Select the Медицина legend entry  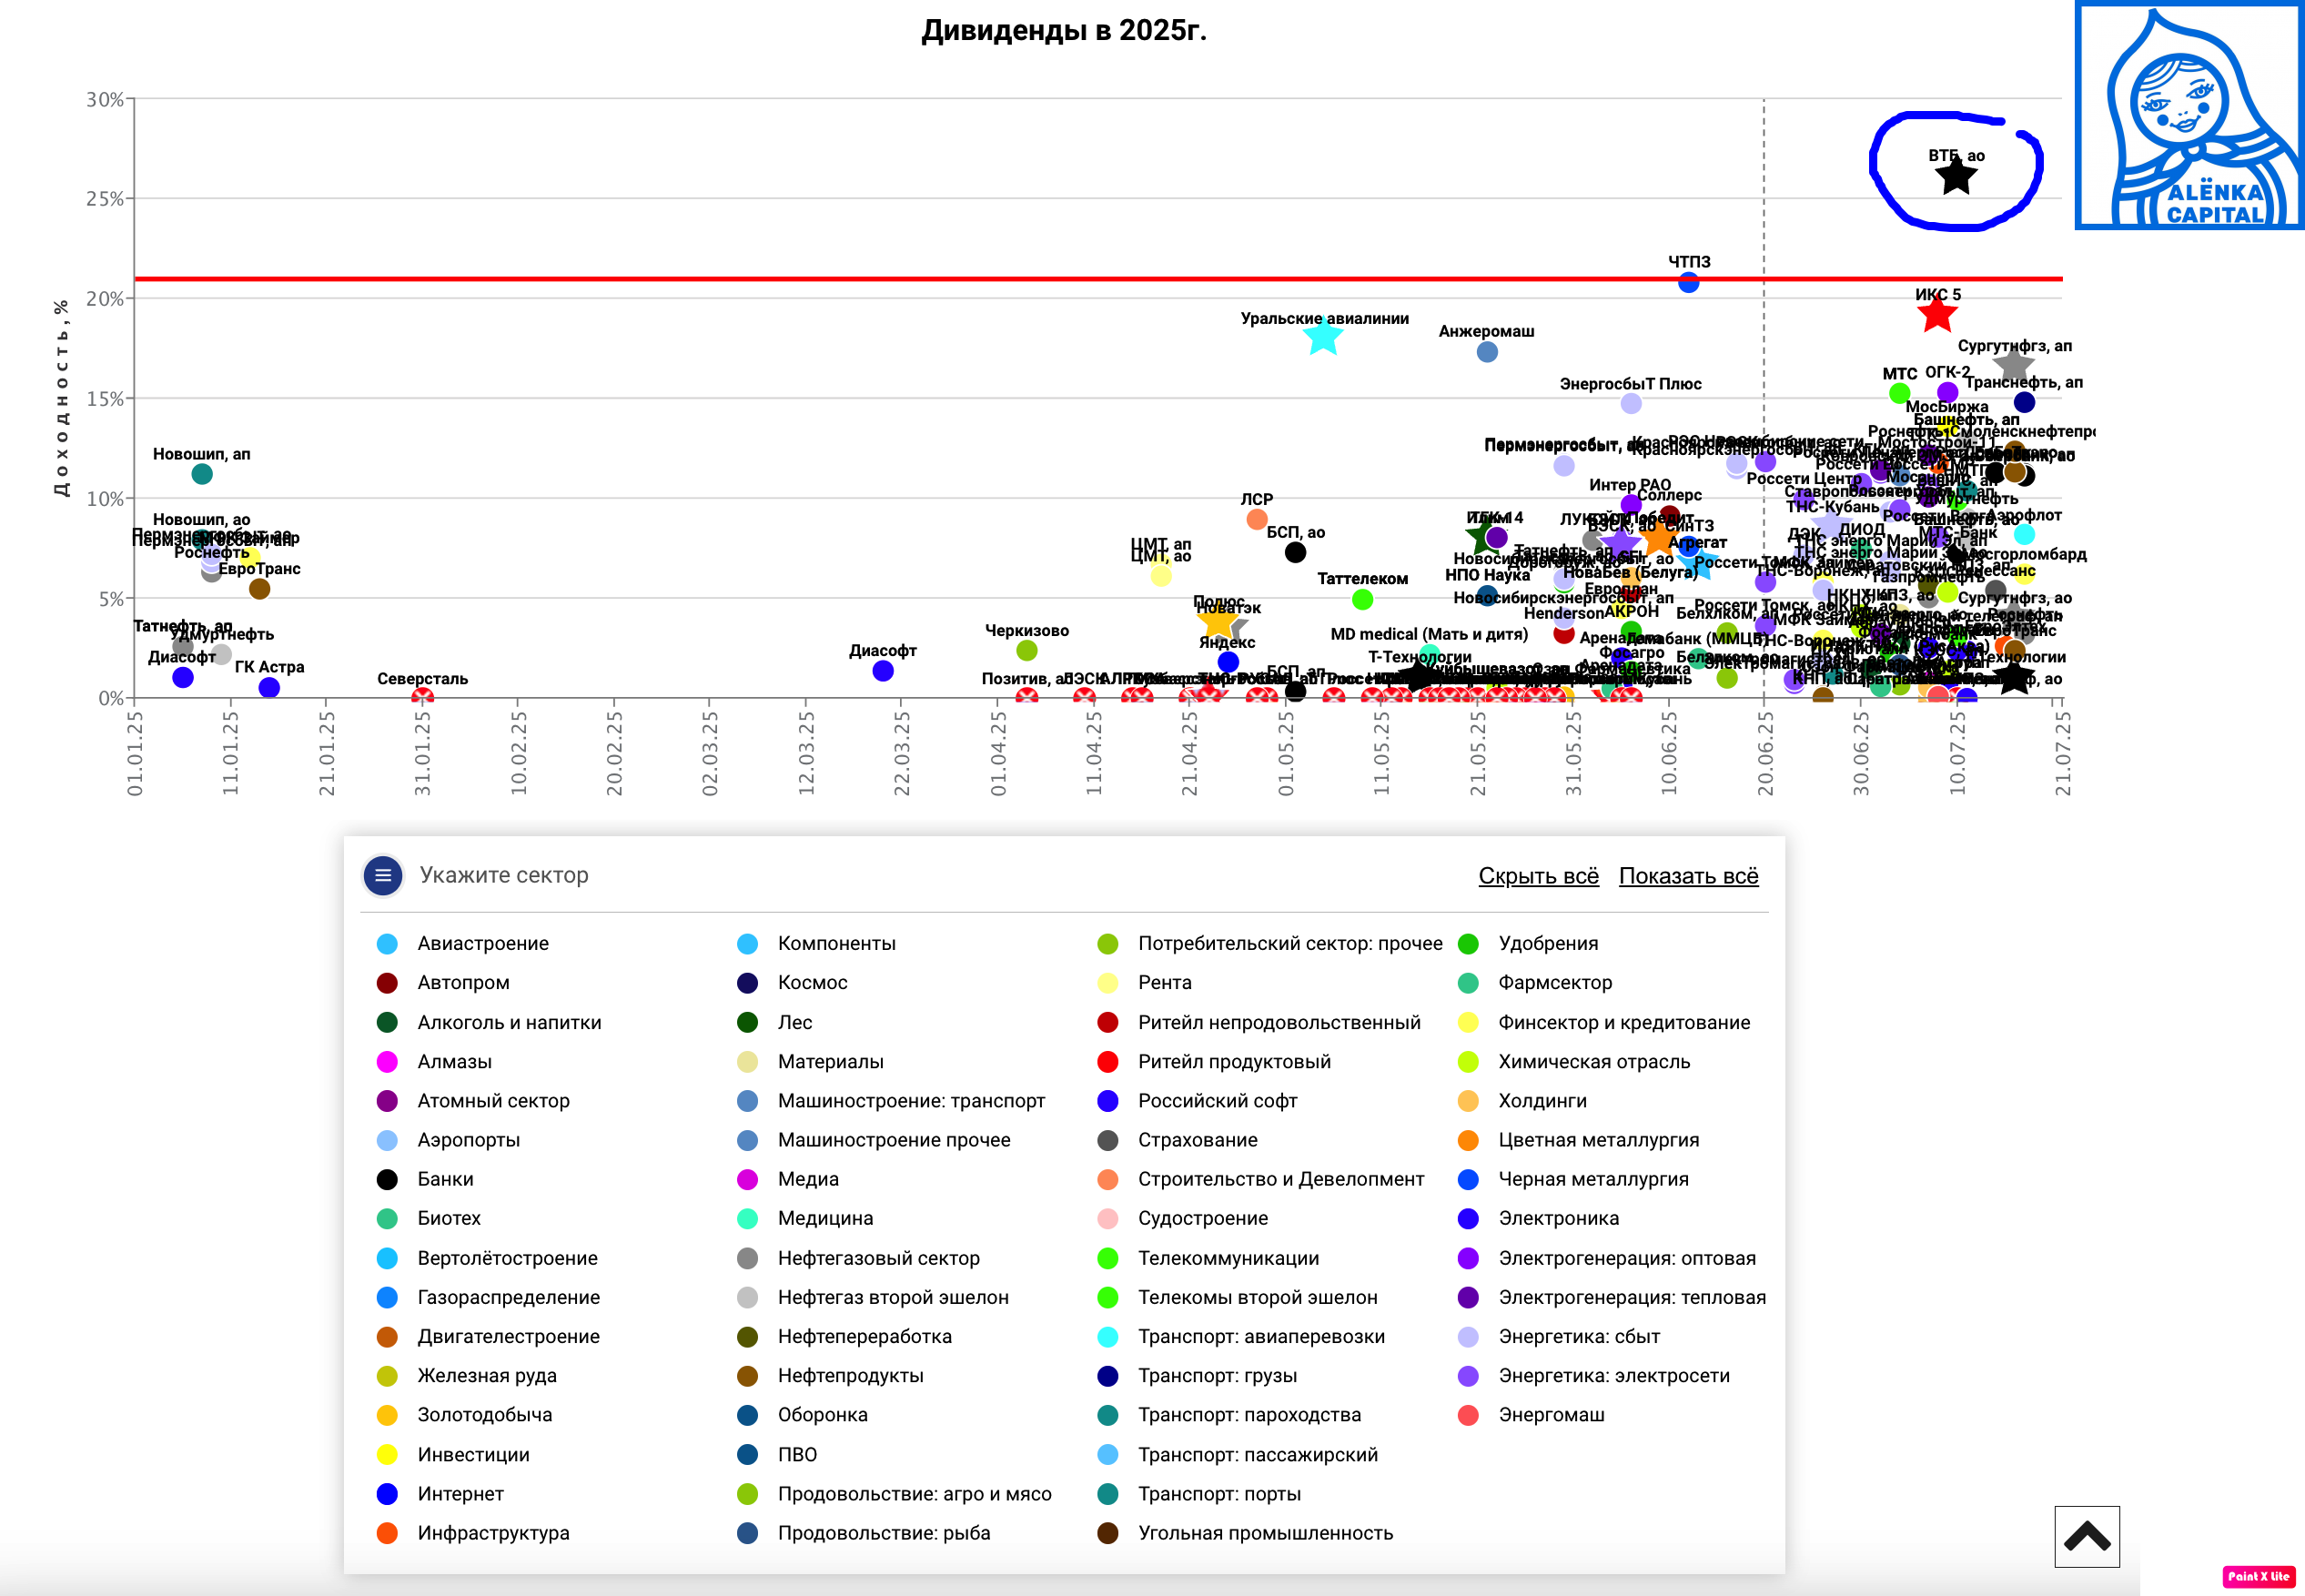805,1218
